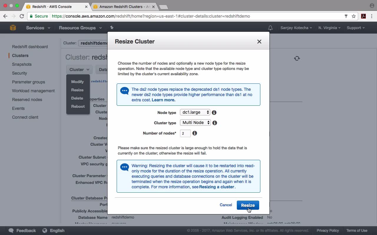Reload the browser page
Viewport: 377px width, 235px height.
22,16
